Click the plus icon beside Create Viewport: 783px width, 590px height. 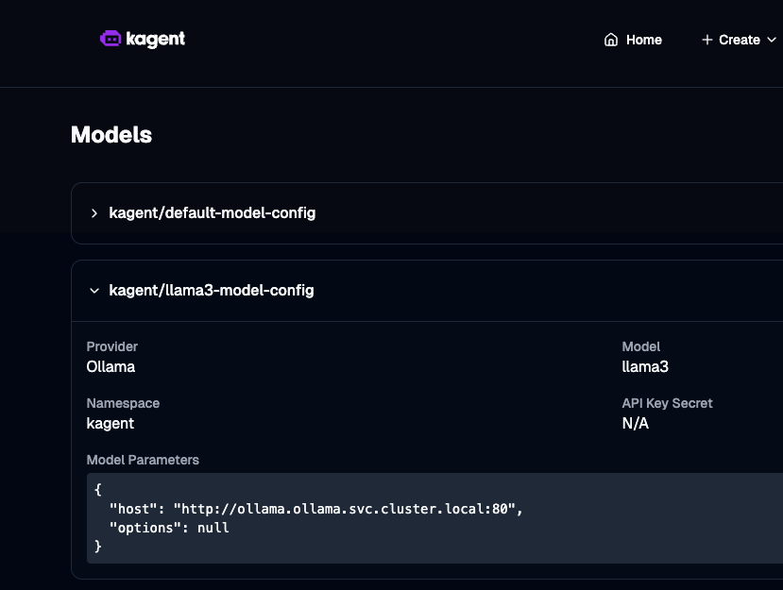(706, 40)
